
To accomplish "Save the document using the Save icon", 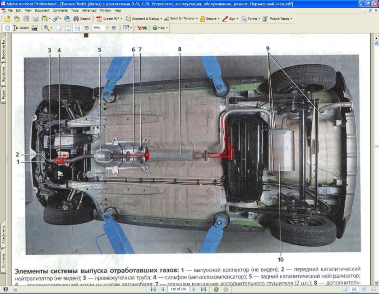I will 27,19.
